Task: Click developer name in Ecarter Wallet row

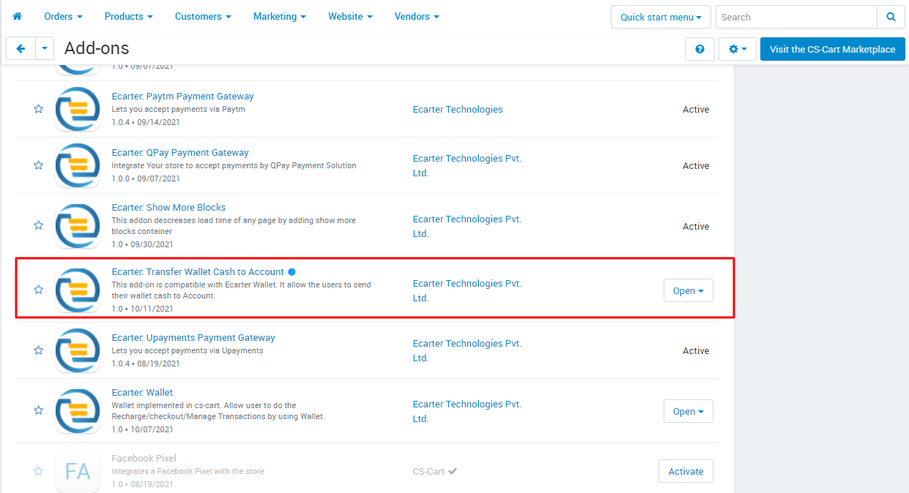Action: 467,411
